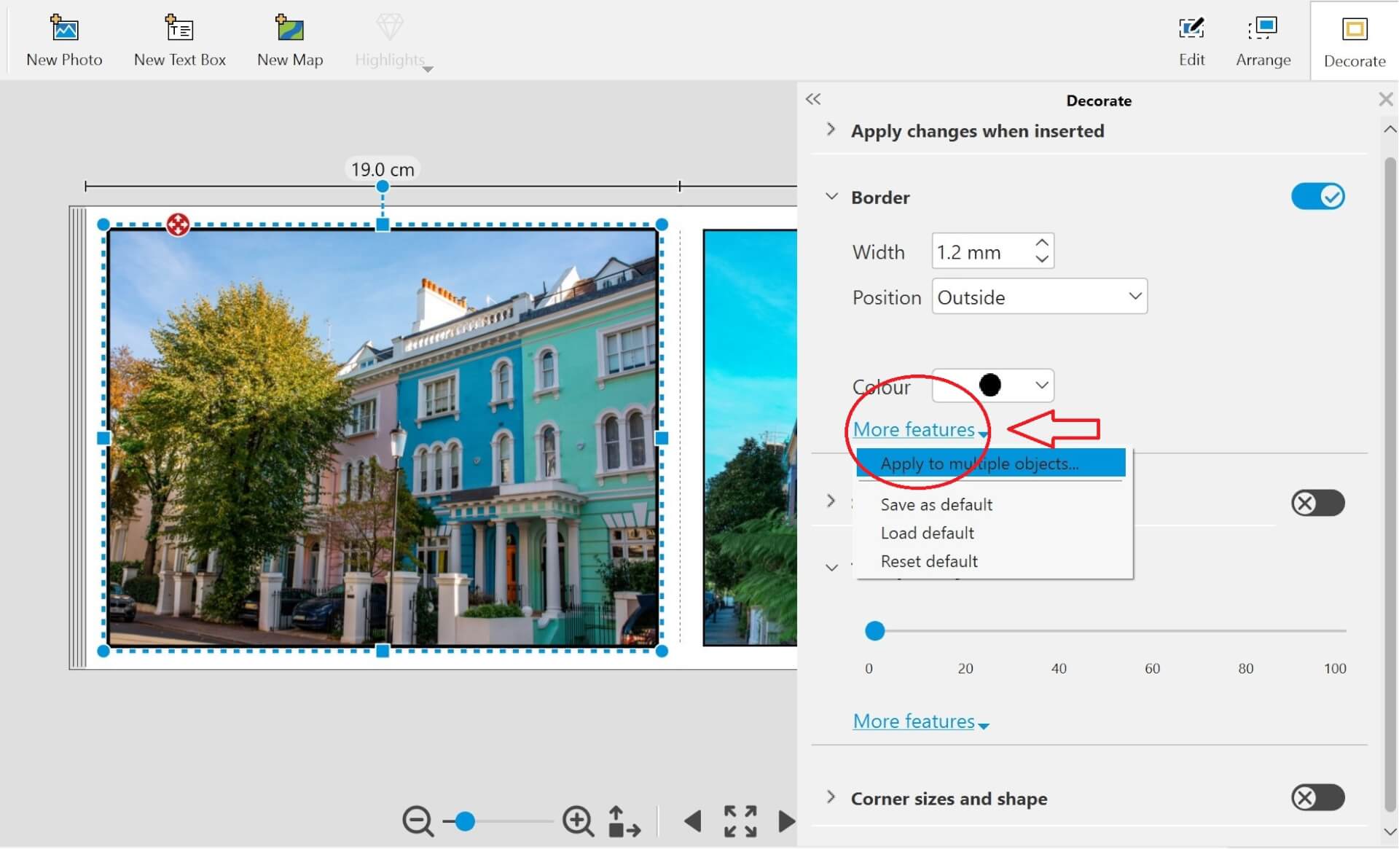Open the Position dropdown showing Outside
The height and width of the screenshot is (849, 1399).
point(1039,297)
